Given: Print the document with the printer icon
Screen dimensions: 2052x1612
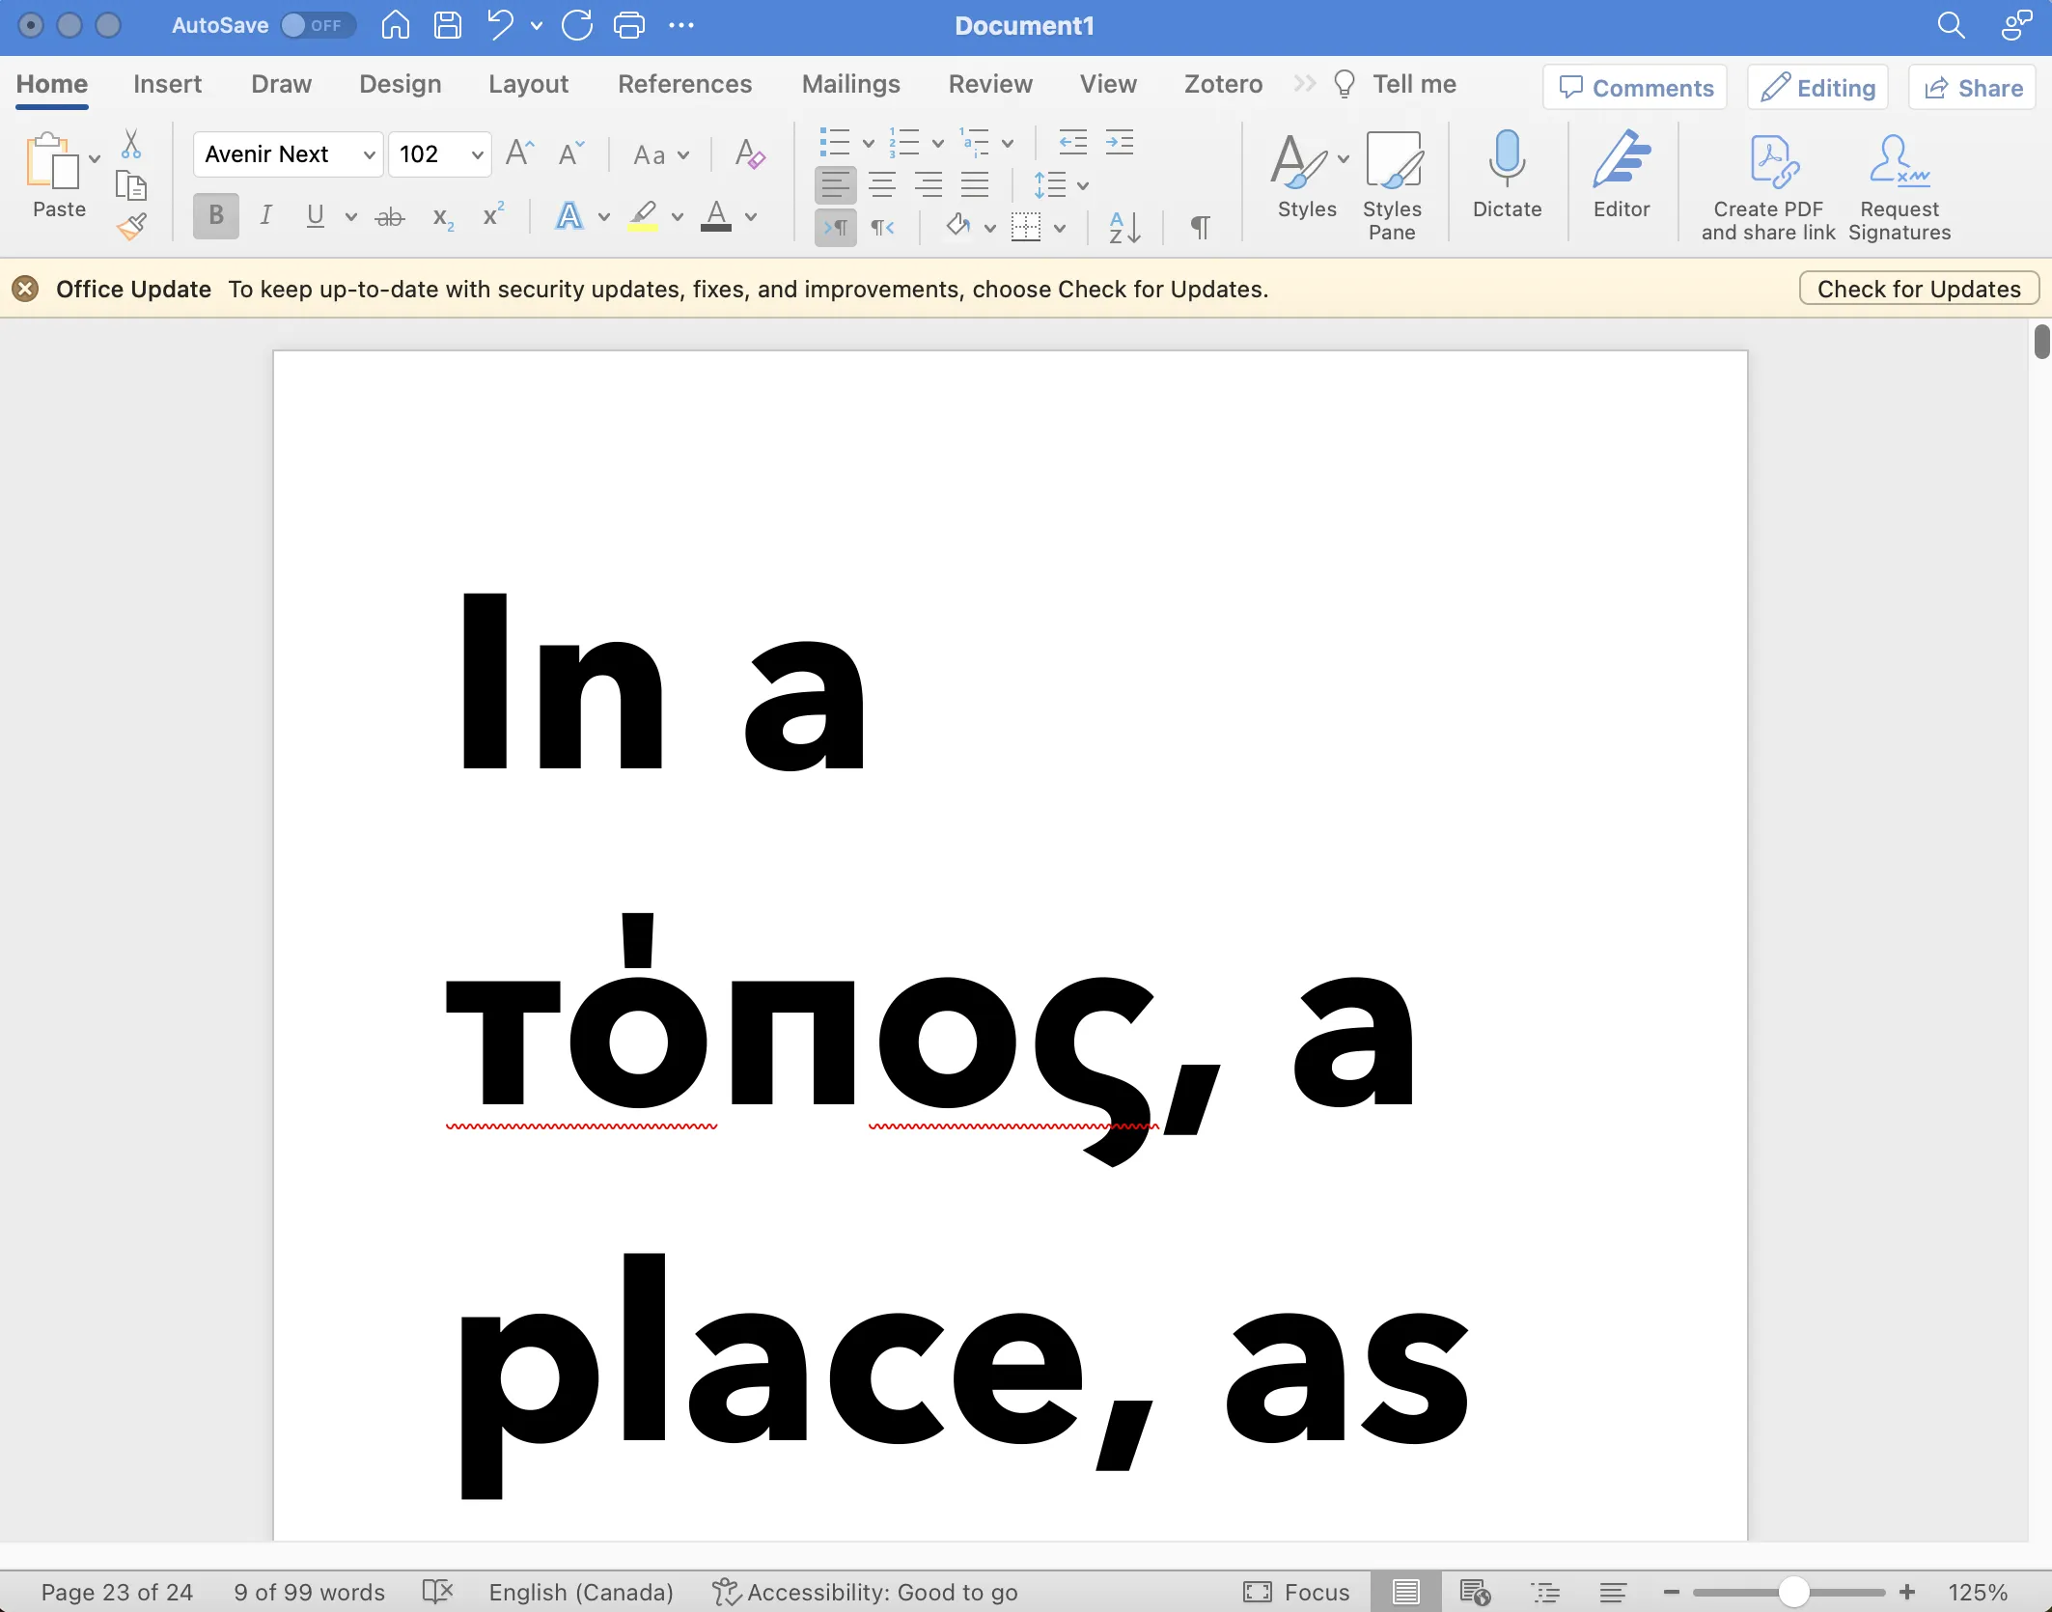Looking at the screenshot, I should coord(629,25).
